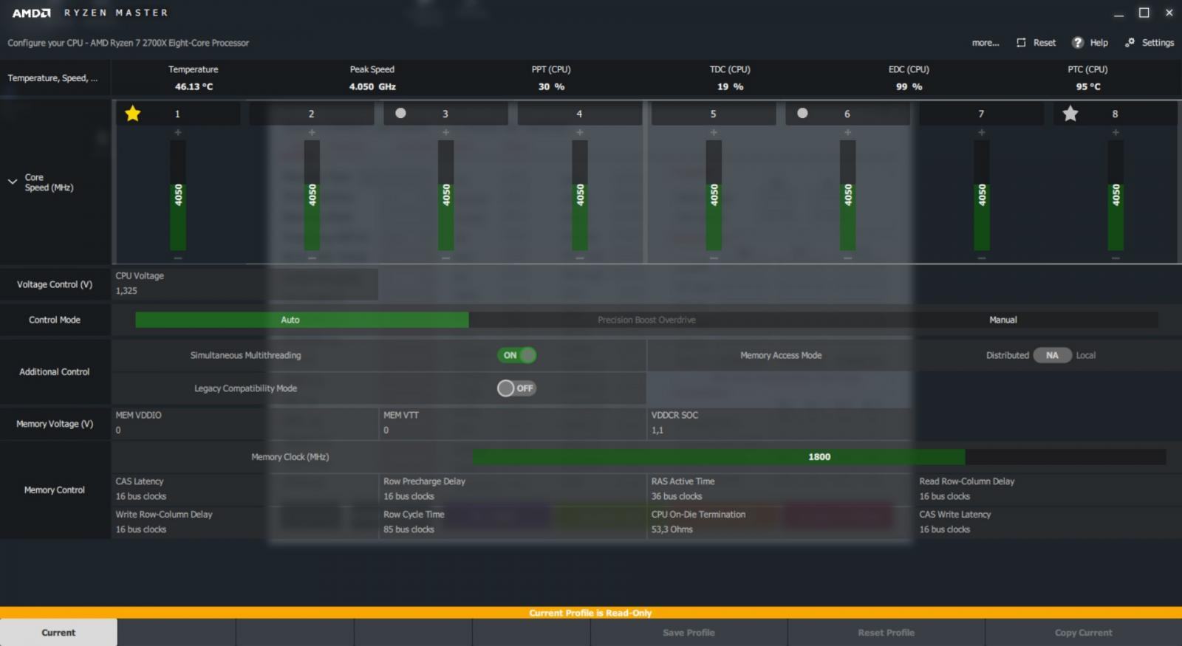Click the gray star on core 8
The width and height of the screenshot is (1182, 646).
tap(1070, 114)
